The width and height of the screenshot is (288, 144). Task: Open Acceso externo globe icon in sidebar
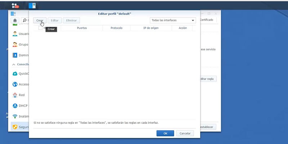15,84
